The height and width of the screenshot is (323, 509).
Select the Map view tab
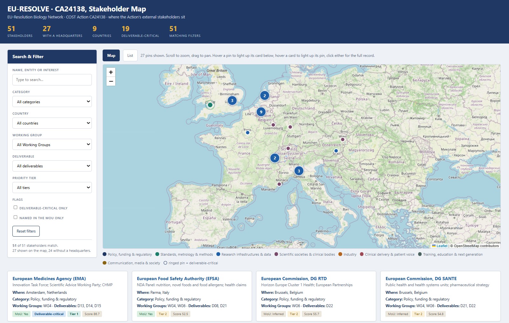pyautogui.click(x=111, y=56)
